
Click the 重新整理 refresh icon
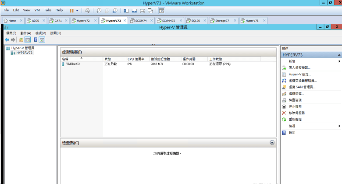[284, 119]
